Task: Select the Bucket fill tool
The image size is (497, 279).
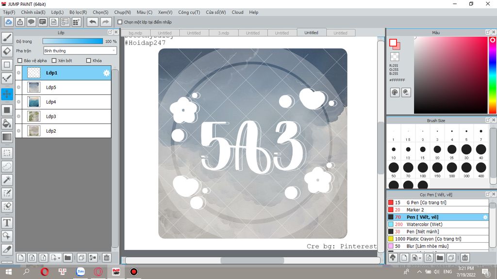Action: click(7, 124)
